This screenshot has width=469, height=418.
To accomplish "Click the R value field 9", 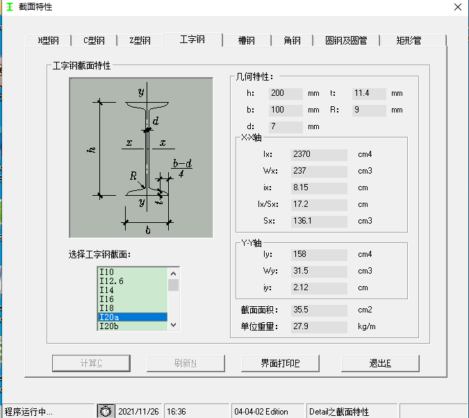I will point(369,110).
